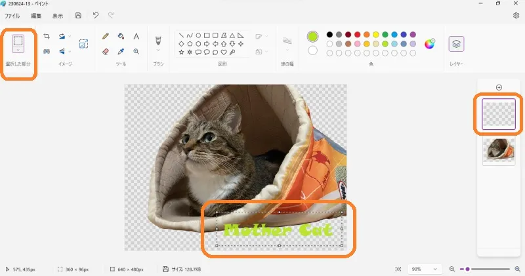The height and width of the screenshot is (276, 525).
Task: Click the add new layer plus button
Action: coord(499,87)
